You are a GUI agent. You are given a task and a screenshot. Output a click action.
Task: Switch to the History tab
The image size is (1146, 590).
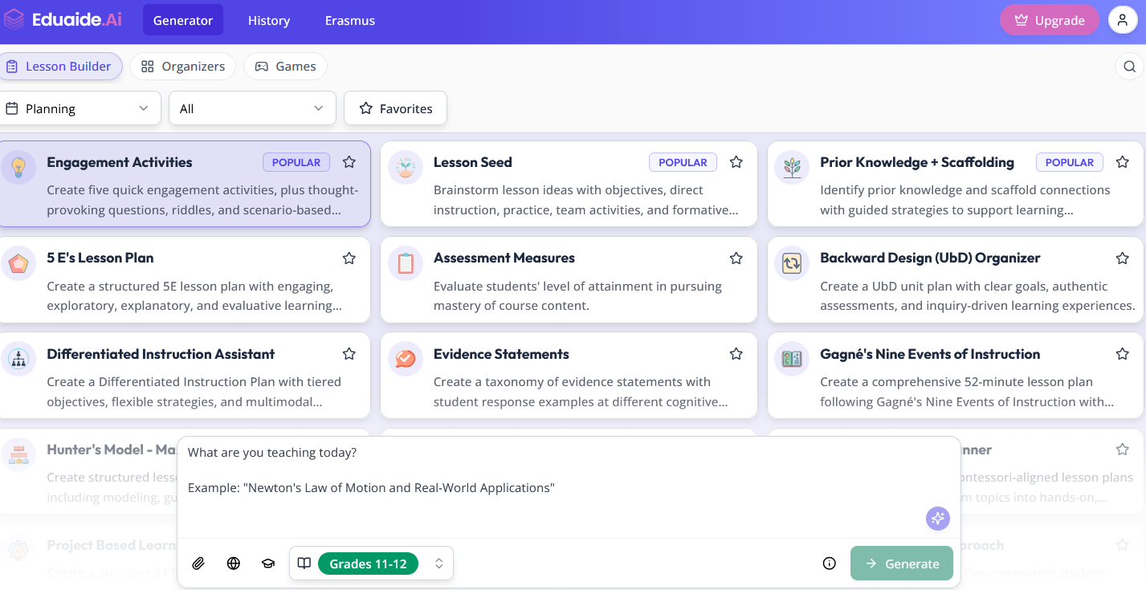(x=268, y=21)
